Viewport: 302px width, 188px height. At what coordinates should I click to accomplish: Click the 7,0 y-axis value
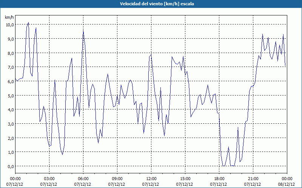[x=11, y=67]
